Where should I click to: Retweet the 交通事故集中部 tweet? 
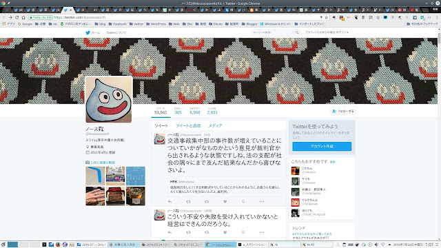188,201
